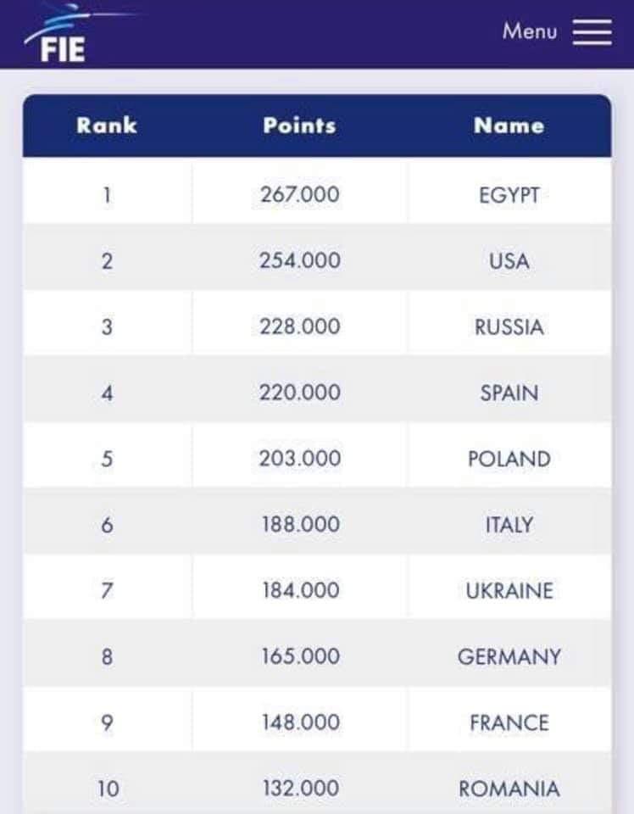Viewport: 634px width, 814px height.
Task: Choose the ITALY team entry
Action: tap(509, 525)
